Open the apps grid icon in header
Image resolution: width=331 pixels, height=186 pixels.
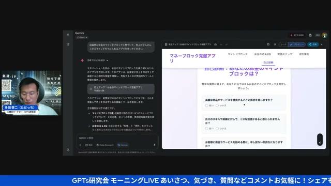point(310,35)
